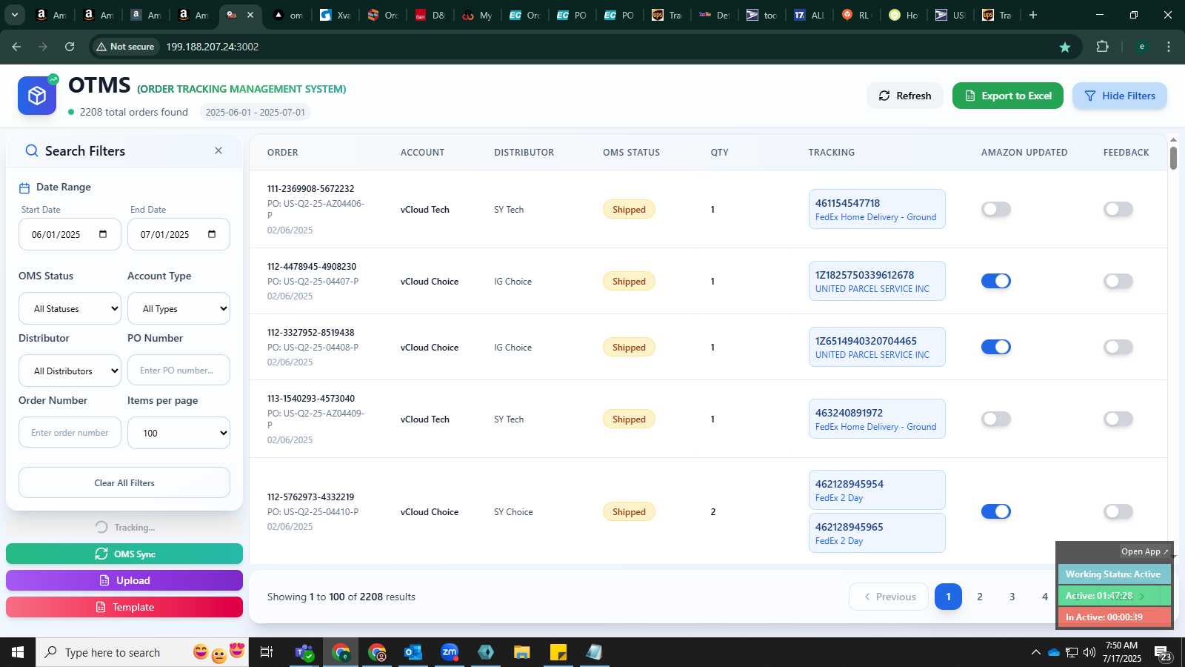Viewport: 1185px width, 667px height.
Task: Switch to the 'My' browser tab
Action: [478, 15]
